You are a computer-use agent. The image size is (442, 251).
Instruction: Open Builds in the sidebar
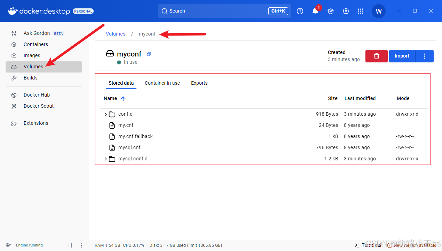pyautogui.click(x=44, y=78)
